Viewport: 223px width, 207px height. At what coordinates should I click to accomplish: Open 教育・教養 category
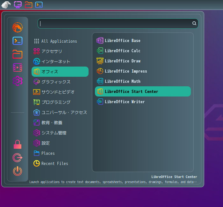60,123
